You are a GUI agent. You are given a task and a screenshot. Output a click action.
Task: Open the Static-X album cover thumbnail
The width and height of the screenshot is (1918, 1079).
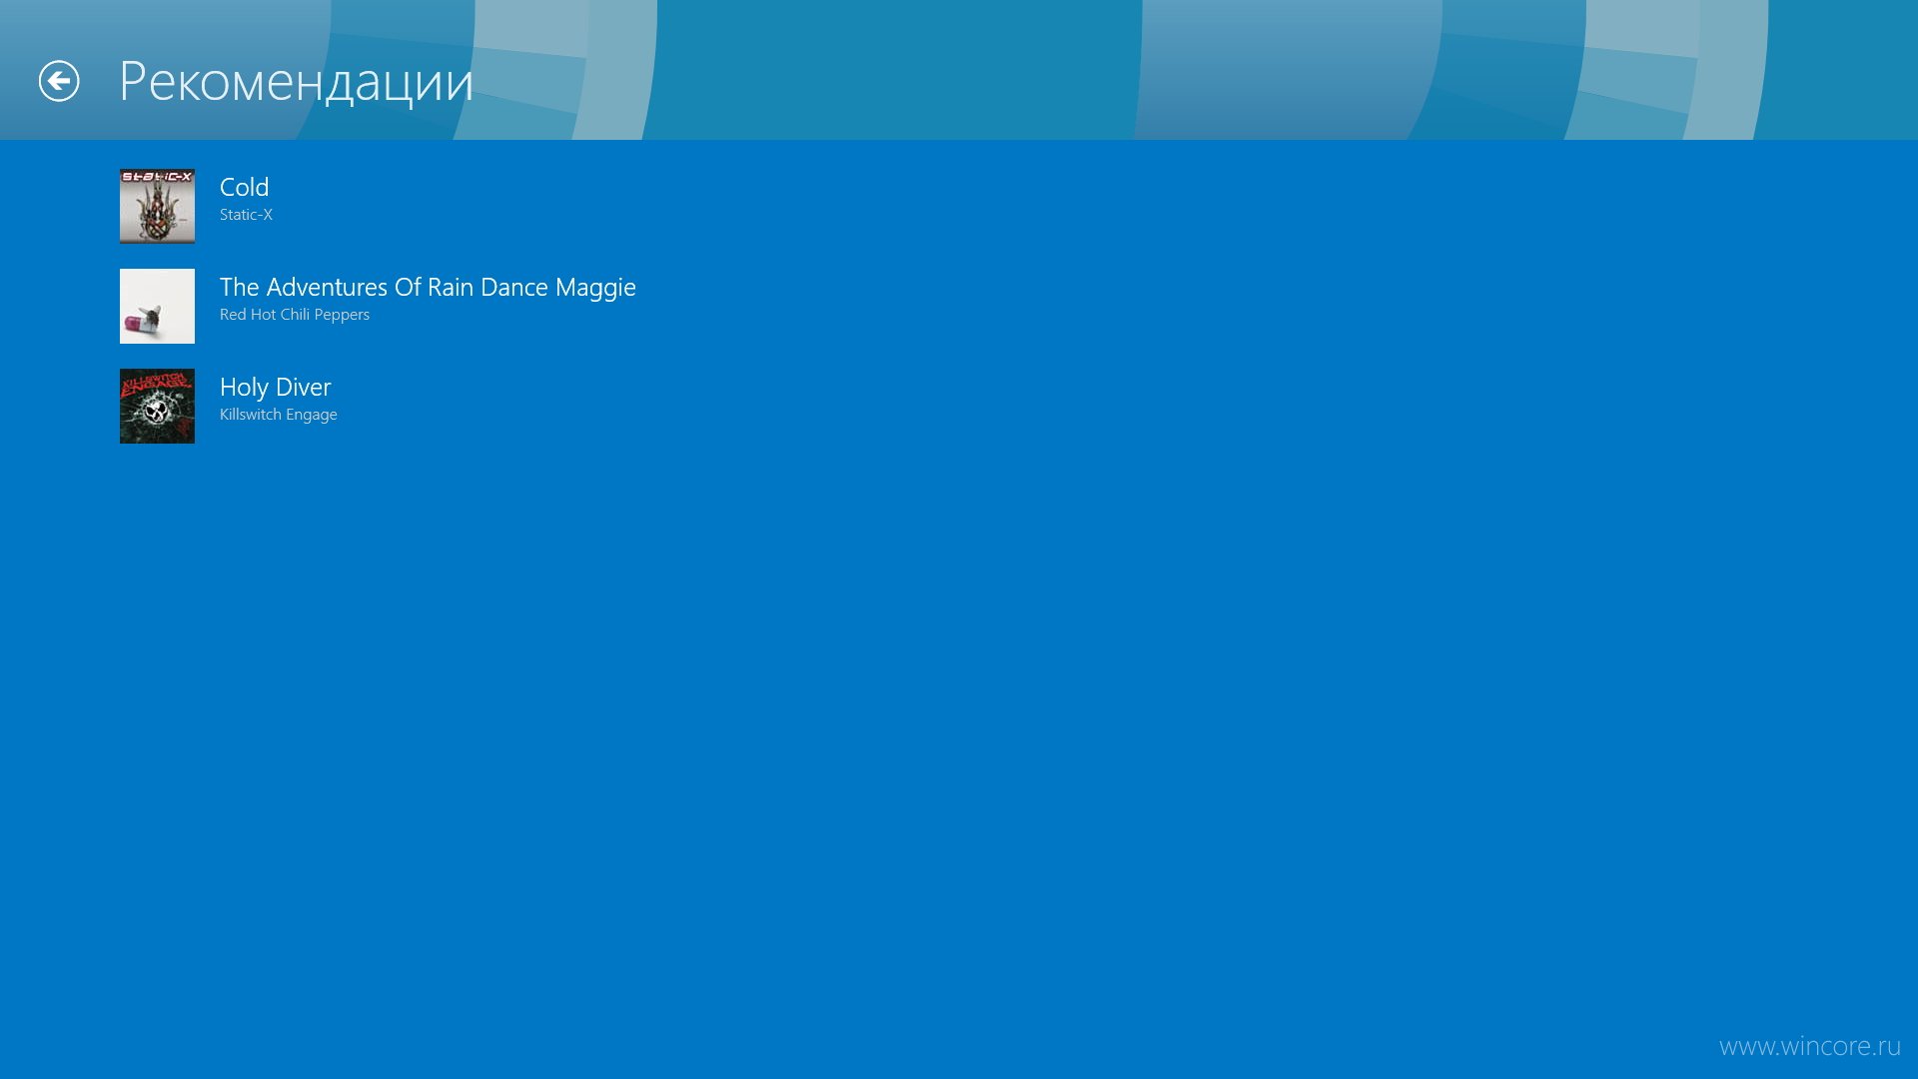pyautogui.click(x=157, y=206)
